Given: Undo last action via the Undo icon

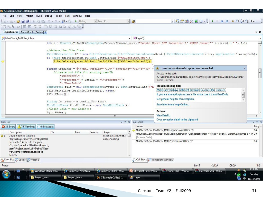Looking at the screenshot, I should 49,21.
